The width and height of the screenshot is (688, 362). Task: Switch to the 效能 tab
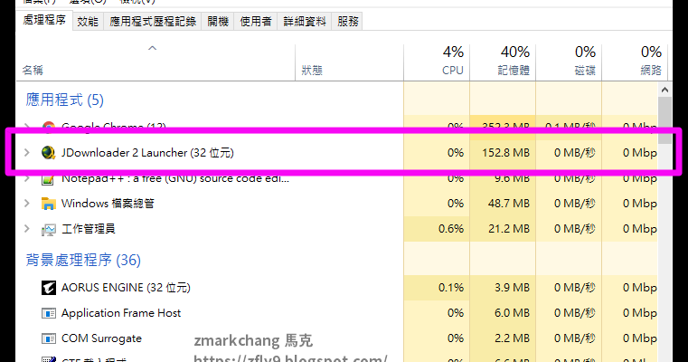pyautogui.click(x=88, y=22)
